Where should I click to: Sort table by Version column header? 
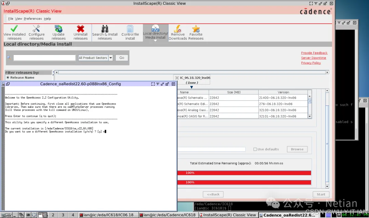pos(283,92)
